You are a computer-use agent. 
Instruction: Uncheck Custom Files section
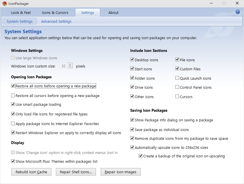(177, 69)
